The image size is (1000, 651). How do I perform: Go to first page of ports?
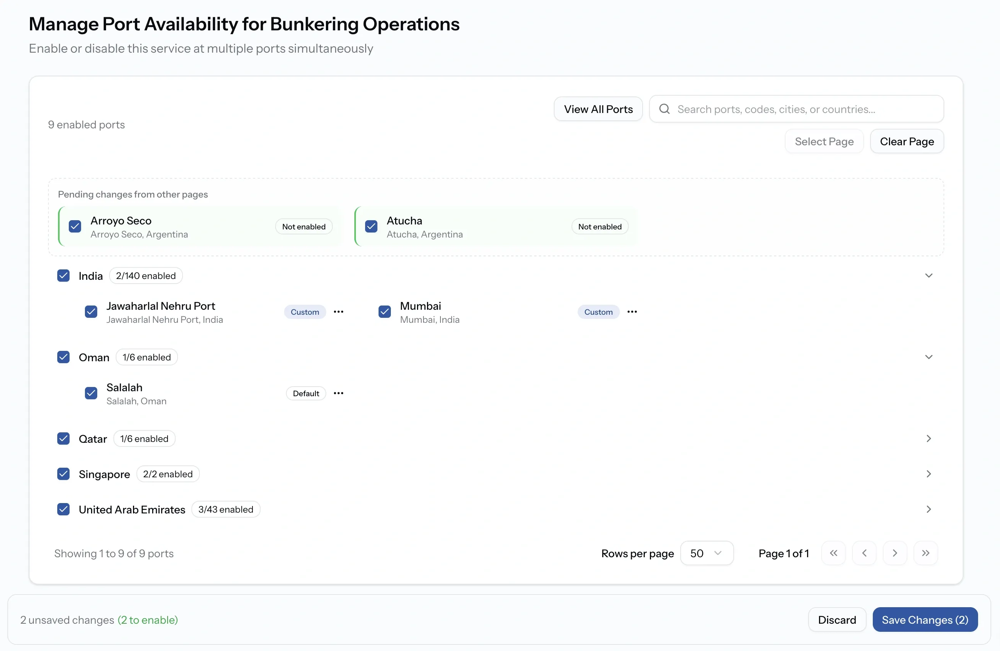click(833, 553)
